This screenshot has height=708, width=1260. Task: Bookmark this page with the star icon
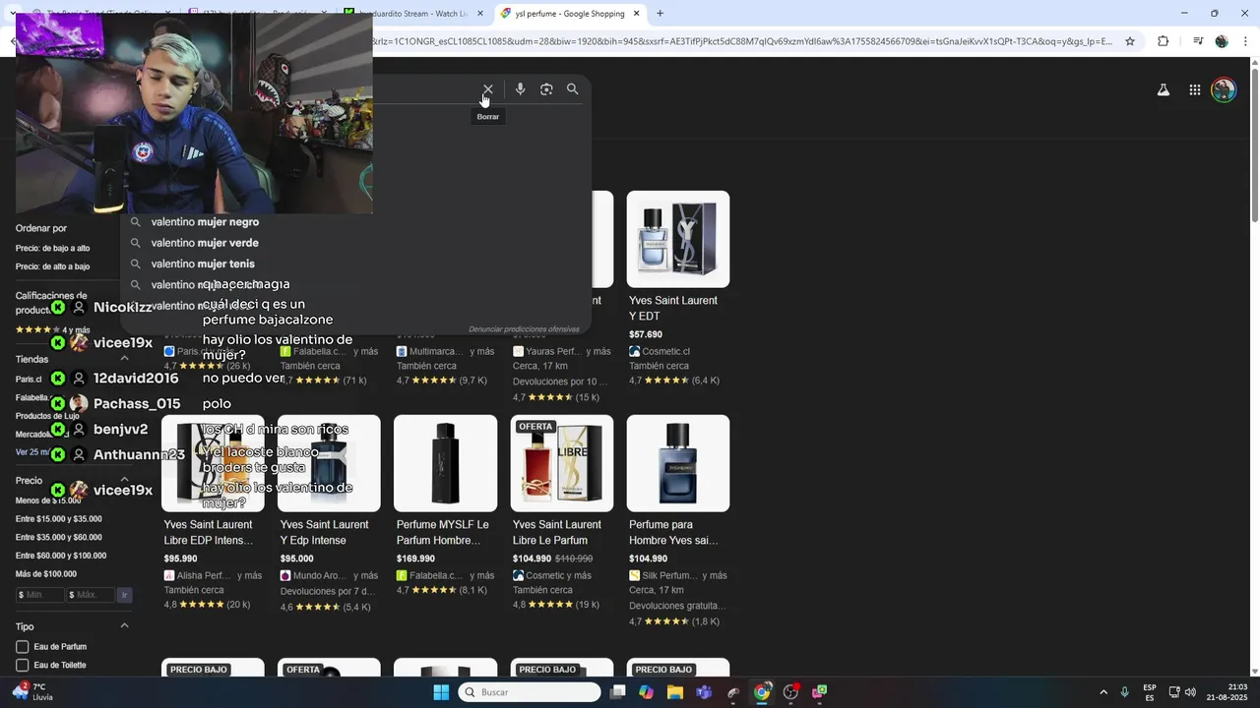coord(1130,41)
